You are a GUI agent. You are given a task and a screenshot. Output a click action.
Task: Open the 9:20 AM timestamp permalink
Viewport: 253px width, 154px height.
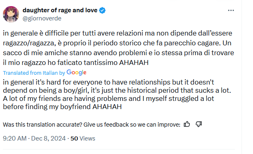15,138
